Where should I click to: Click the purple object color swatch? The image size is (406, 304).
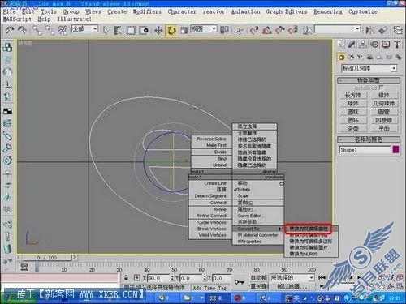click(395, 149)
